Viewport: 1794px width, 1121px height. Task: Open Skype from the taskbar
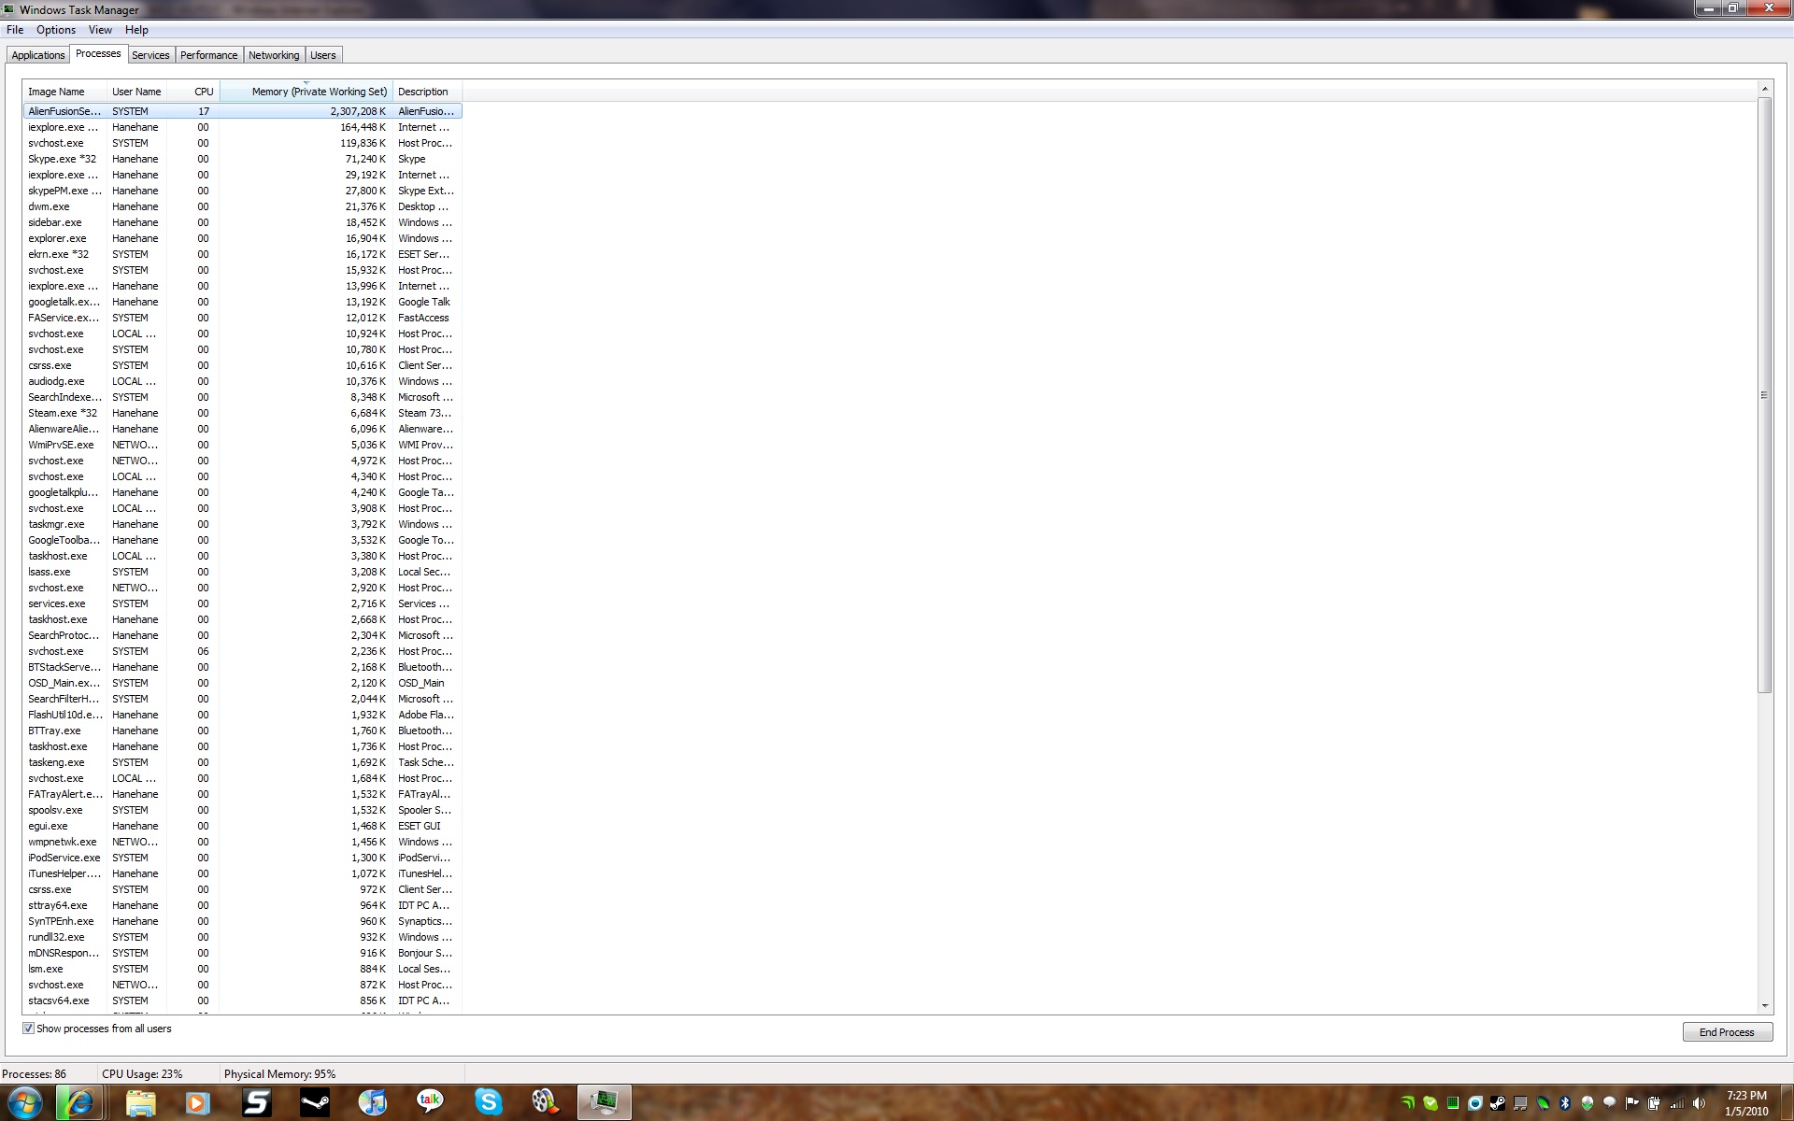(488, 1102)
